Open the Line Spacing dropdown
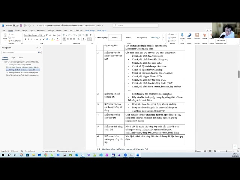 click(x=78, y=39)
